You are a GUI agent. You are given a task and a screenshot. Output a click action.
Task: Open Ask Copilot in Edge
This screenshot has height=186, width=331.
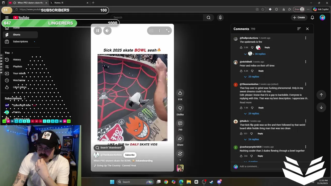point(321,9)
